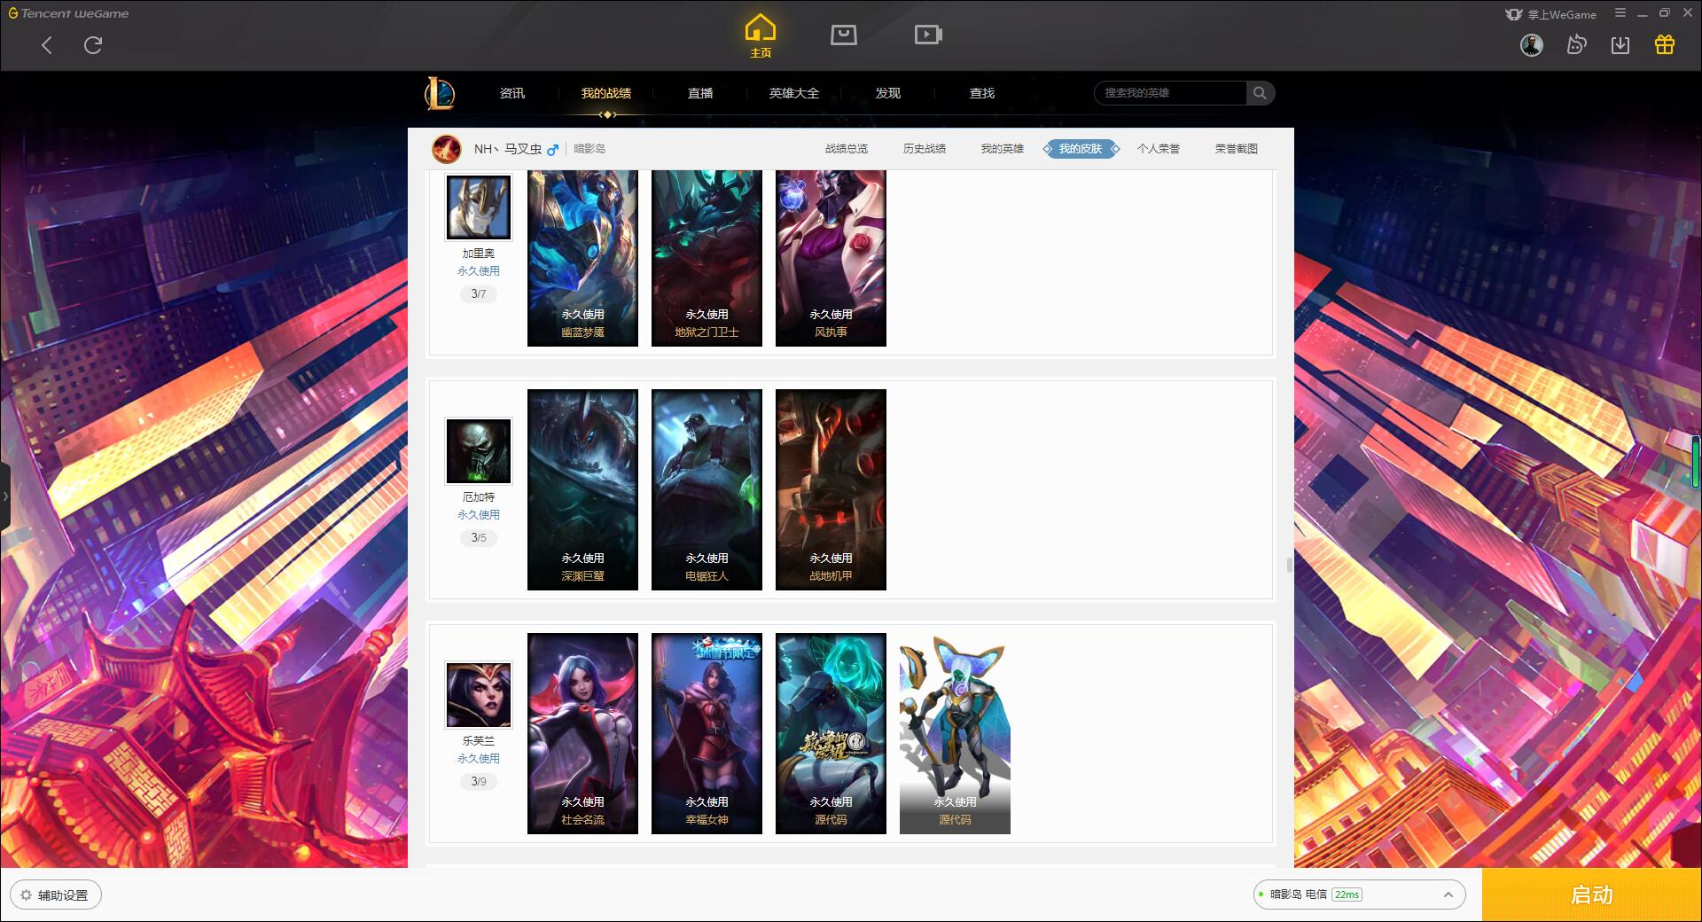Image resolution: width=1702 pixels, height=922 pixels.
Task: Click the 搜索我的英雄 search field
Action: pyautogui.click(x=1170, y=93)
